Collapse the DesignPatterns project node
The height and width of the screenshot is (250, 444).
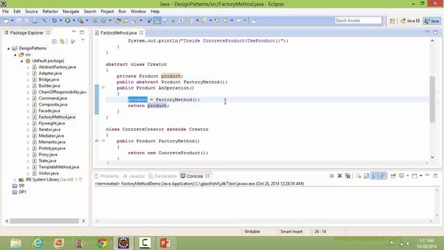click(x=8, y=49)
